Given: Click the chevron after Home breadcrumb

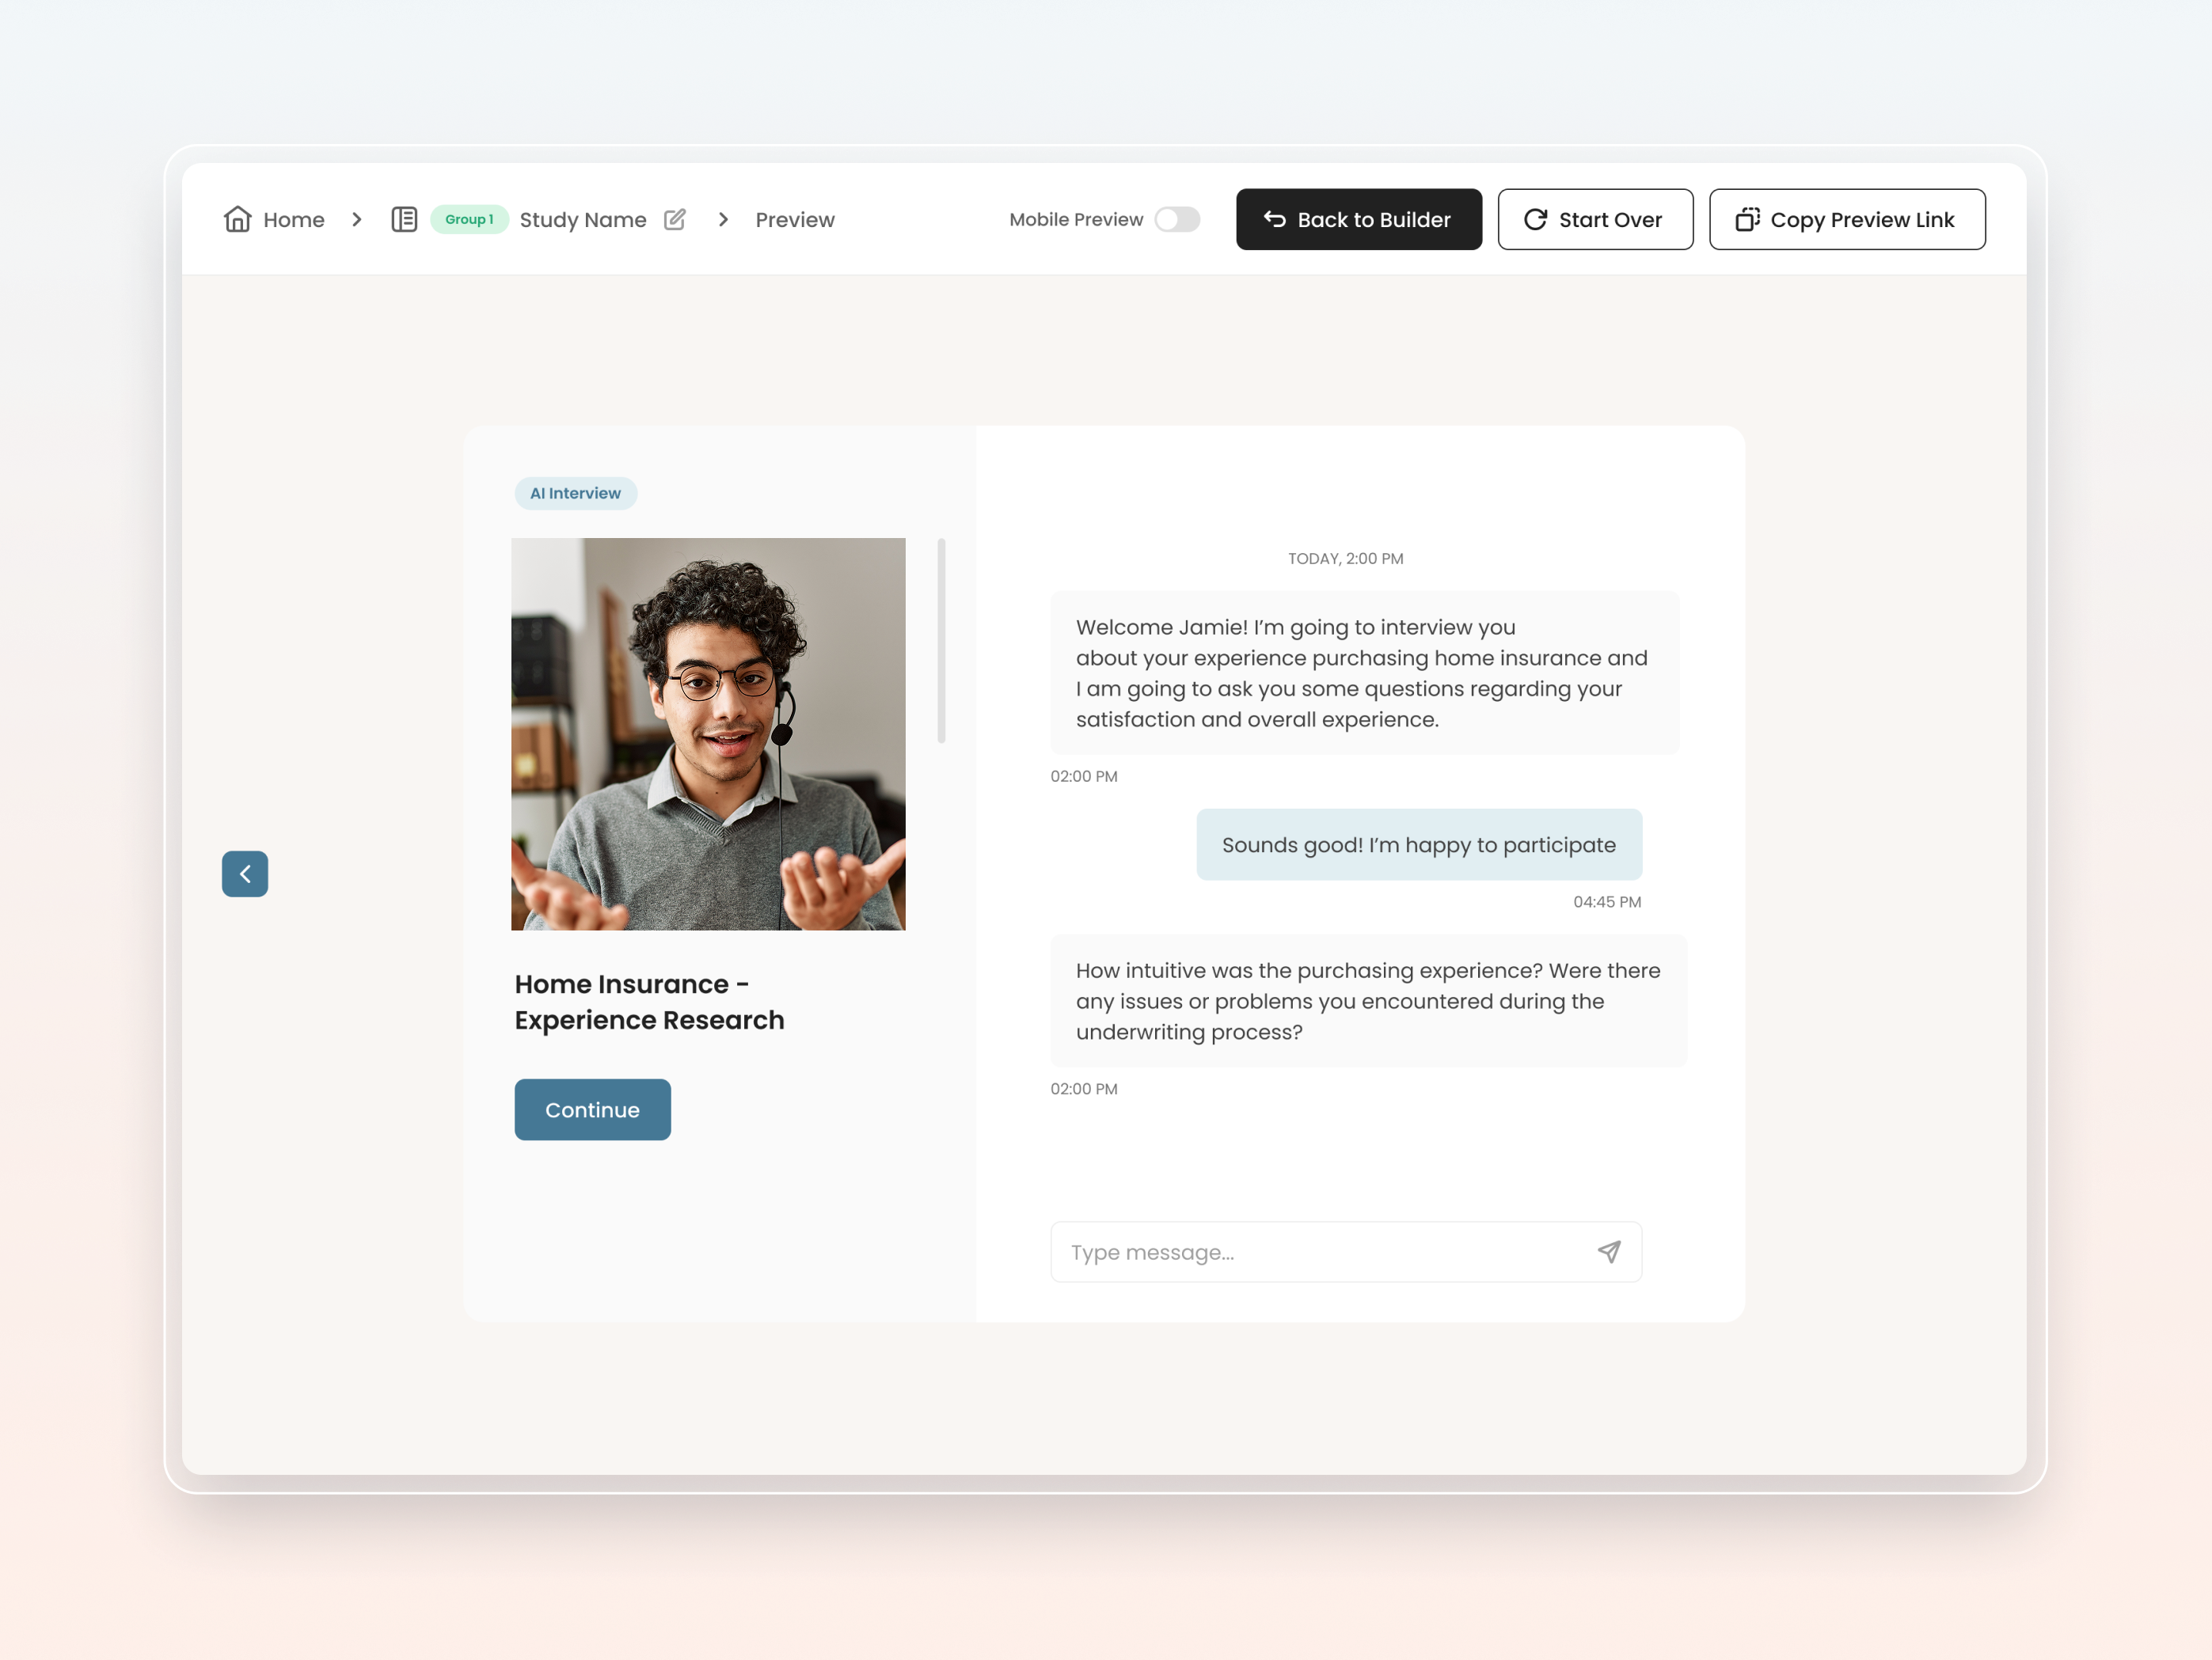Looking at the screenshot, I should [x=357, y=219].
